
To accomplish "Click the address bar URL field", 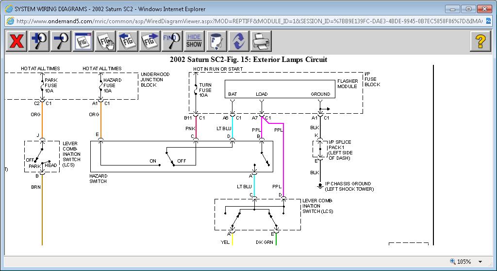I will point(249,21).
